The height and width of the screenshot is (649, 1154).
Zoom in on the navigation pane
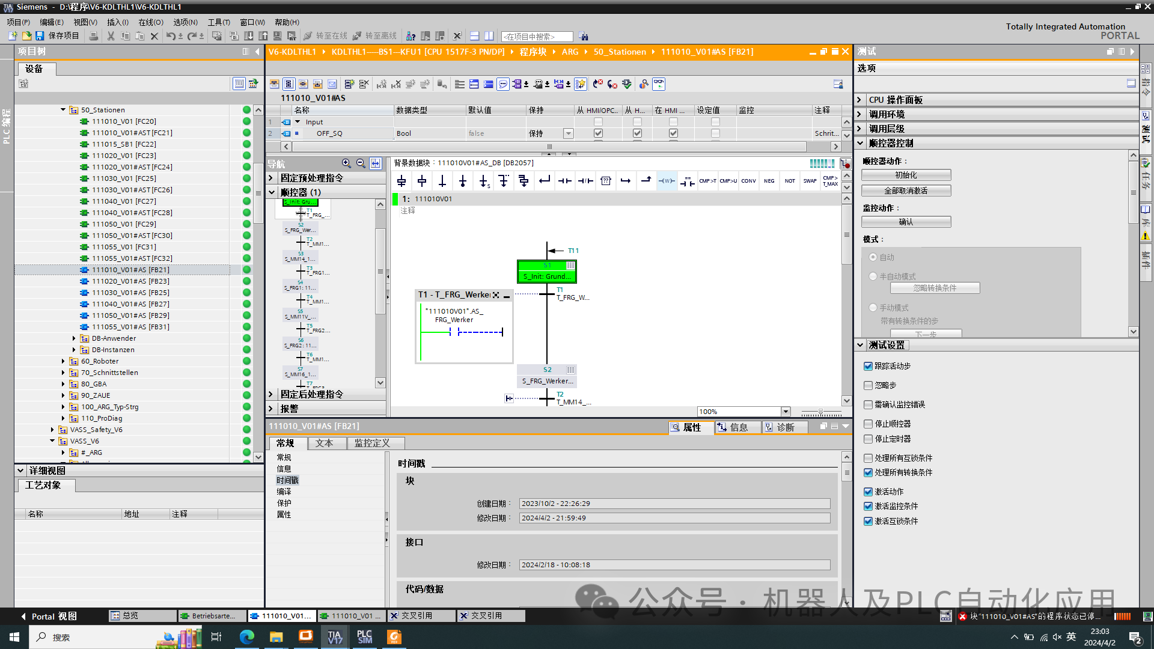(346, 163)
